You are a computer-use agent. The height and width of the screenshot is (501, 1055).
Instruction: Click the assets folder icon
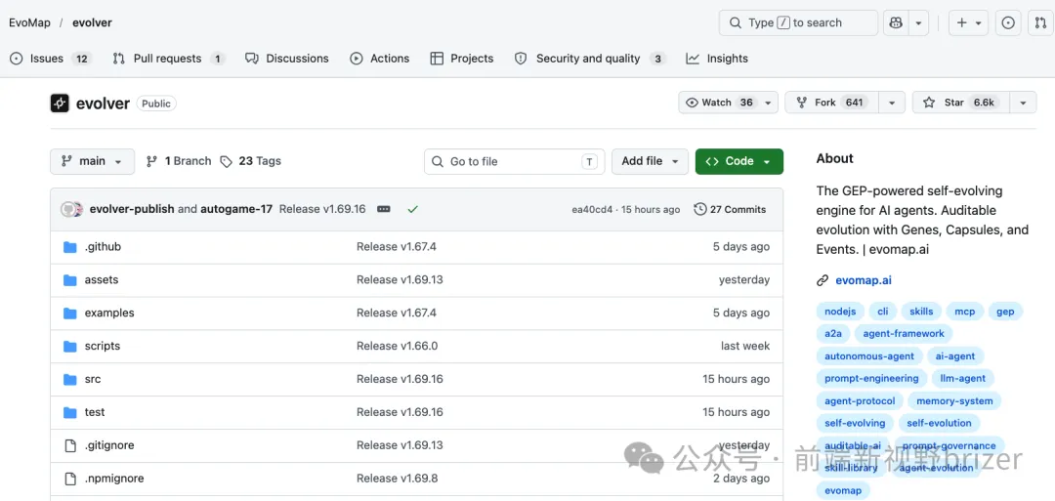70,280
